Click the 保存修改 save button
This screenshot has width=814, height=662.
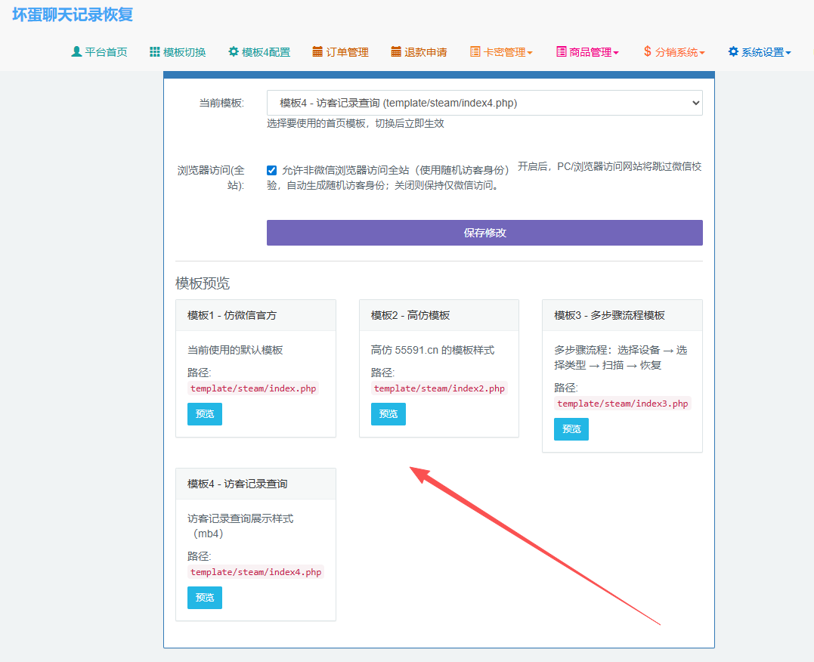point(484,233)
